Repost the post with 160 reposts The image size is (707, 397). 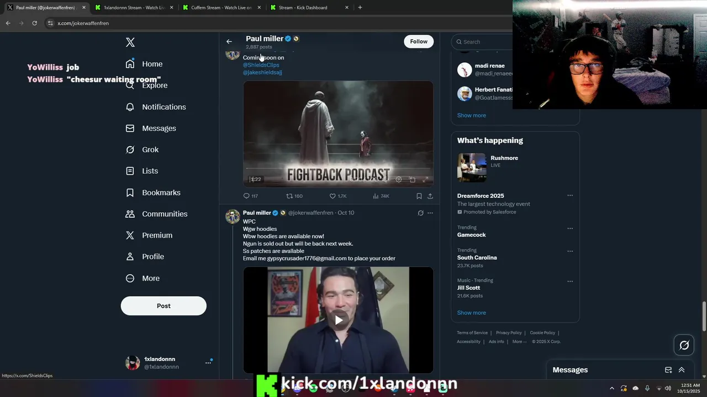point(294,196)
